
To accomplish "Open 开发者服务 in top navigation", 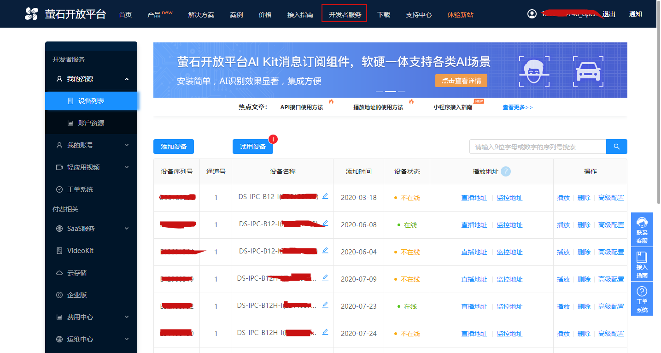I will [x=345, y=15].
